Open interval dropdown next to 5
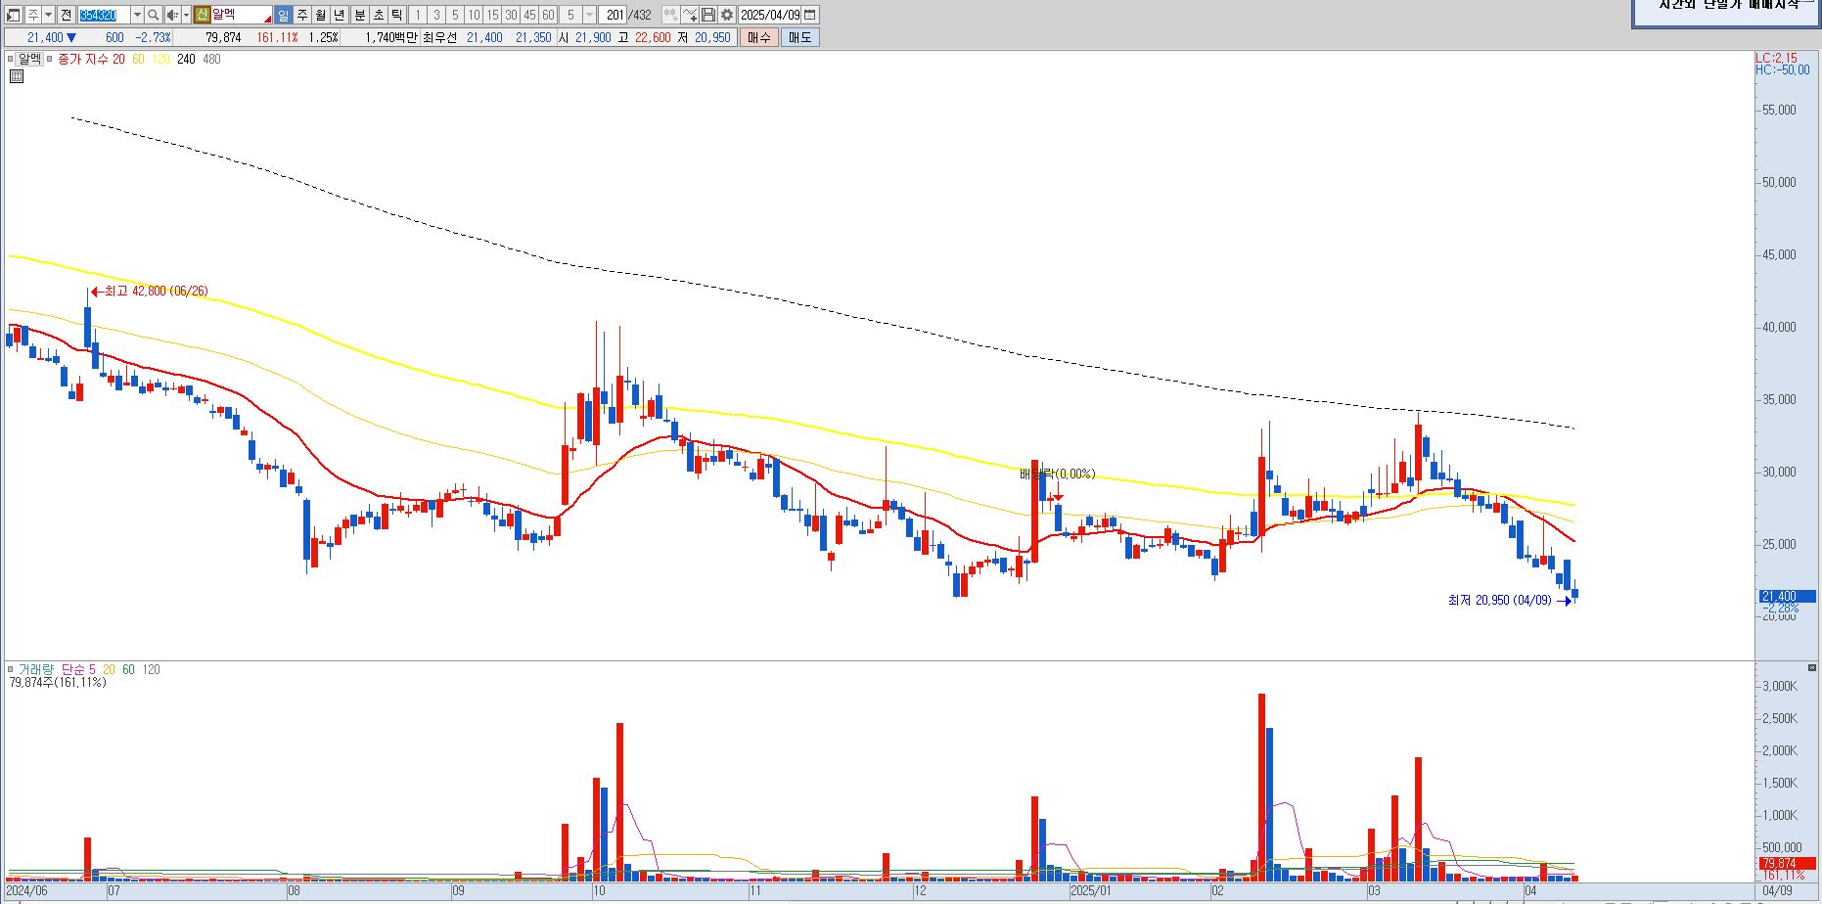The image size is (1822, 904). (589, 15)
